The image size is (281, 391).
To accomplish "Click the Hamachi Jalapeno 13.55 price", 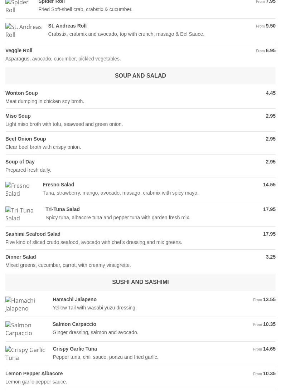I will 269,299.
